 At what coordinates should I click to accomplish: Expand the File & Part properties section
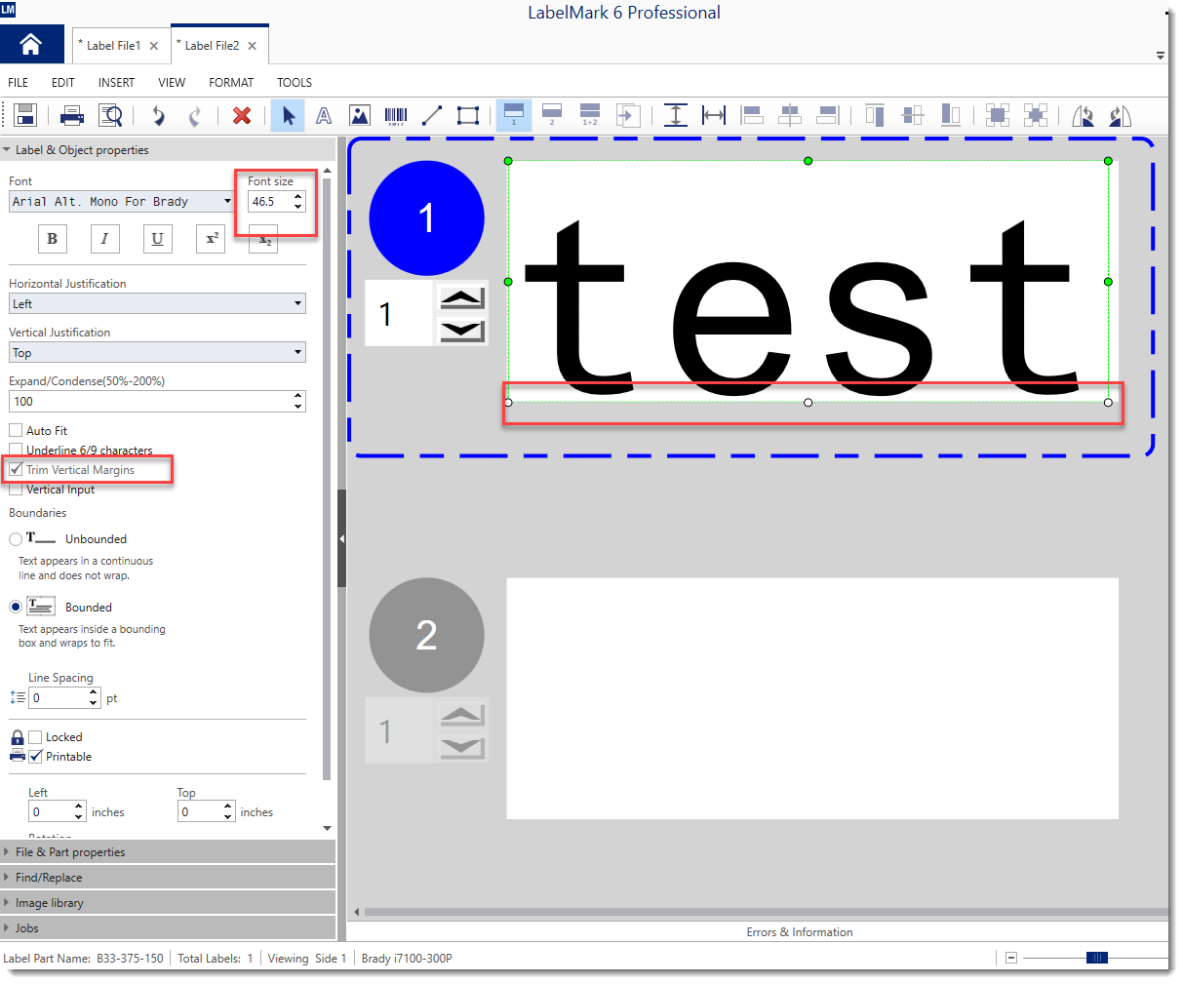[x=70, y=852]
